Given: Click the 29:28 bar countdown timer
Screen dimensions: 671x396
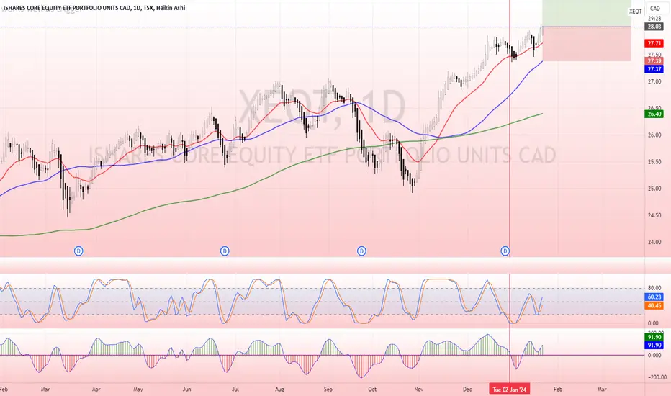Looking at the screenshot, I should pyautogui.click(x=654, y=19).
